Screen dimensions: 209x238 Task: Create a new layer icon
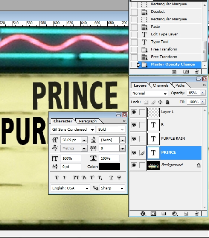point(186,214)
